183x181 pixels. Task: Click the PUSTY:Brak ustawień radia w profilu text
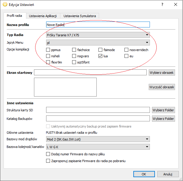[72, 133]
